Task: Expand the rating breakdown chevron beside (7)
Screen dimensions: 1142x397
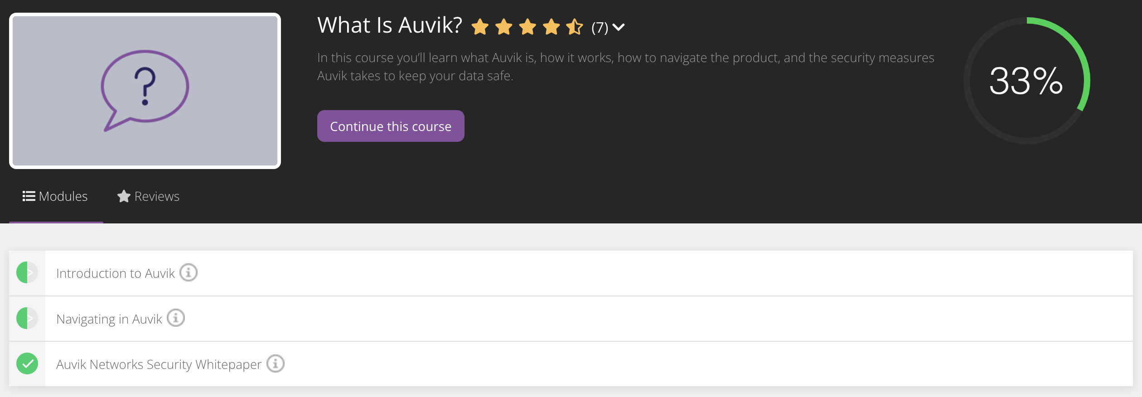Action: pos(619,28)
